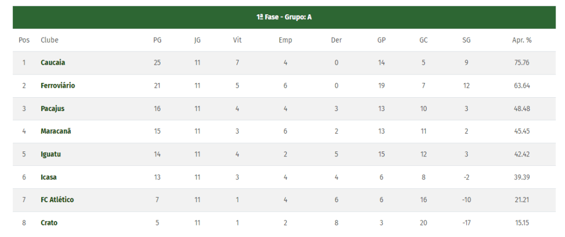Click the PG points column header
Image resolution: width=565 pixels, height=237 pixels.
click(157, 40)
